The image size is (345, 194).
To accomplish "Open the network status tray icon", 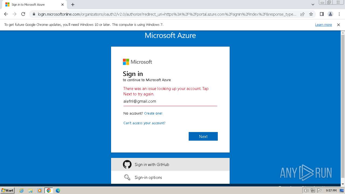I will 313,190.
